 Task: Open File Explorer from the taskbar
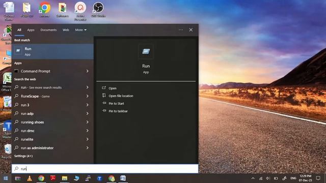(x=65, y=178)
